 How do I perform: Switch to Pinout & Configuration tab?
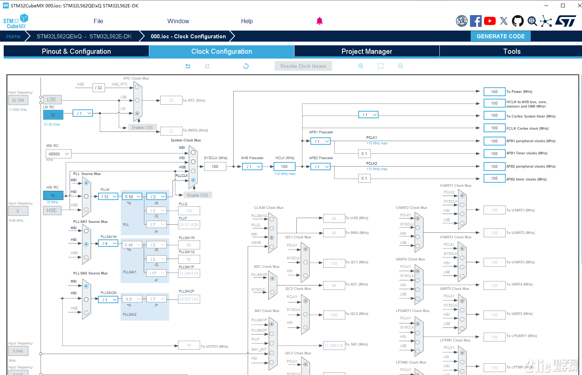76,51
